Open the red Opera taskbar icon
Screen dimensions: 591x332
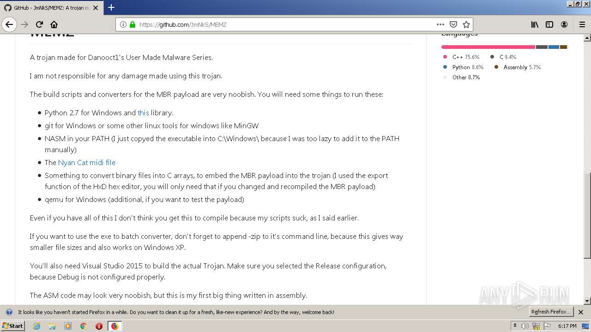click(99, 326)
